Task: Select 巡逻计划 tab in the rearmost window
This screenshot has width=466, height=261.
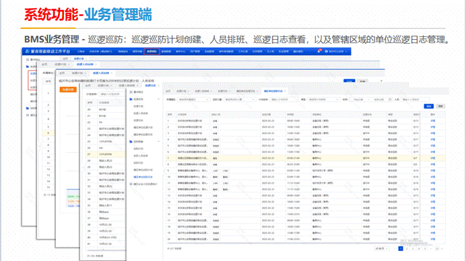Action: click(79, 59)
